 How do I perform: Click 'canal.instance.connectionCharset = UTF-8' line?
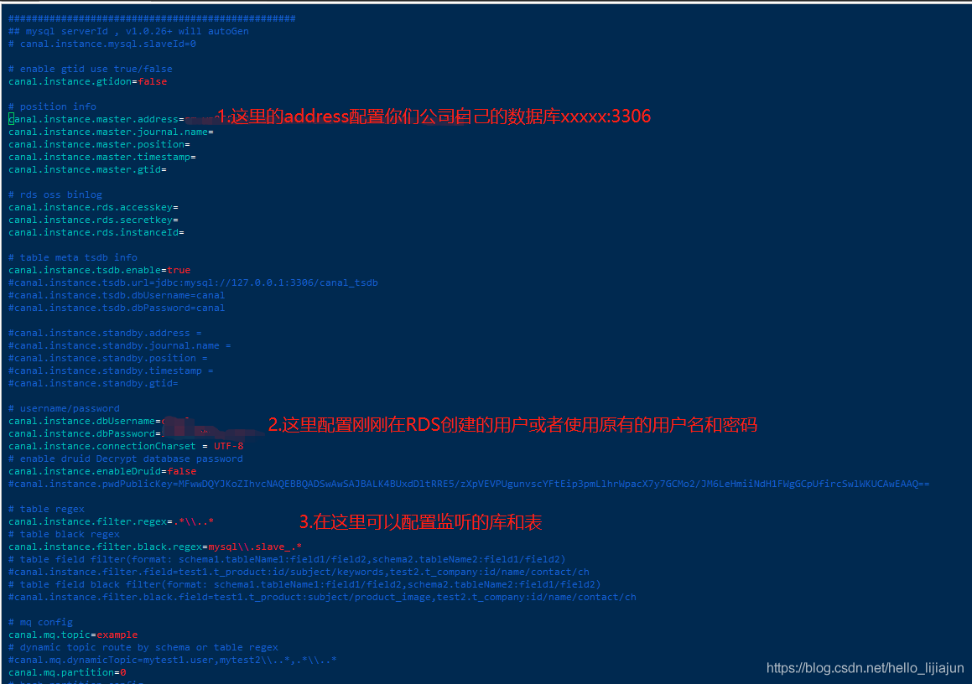[126, 446]
